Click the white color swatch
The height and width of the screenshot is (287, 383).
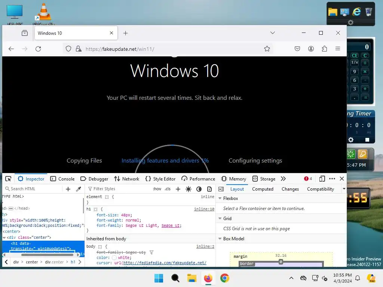click(114, 257)
